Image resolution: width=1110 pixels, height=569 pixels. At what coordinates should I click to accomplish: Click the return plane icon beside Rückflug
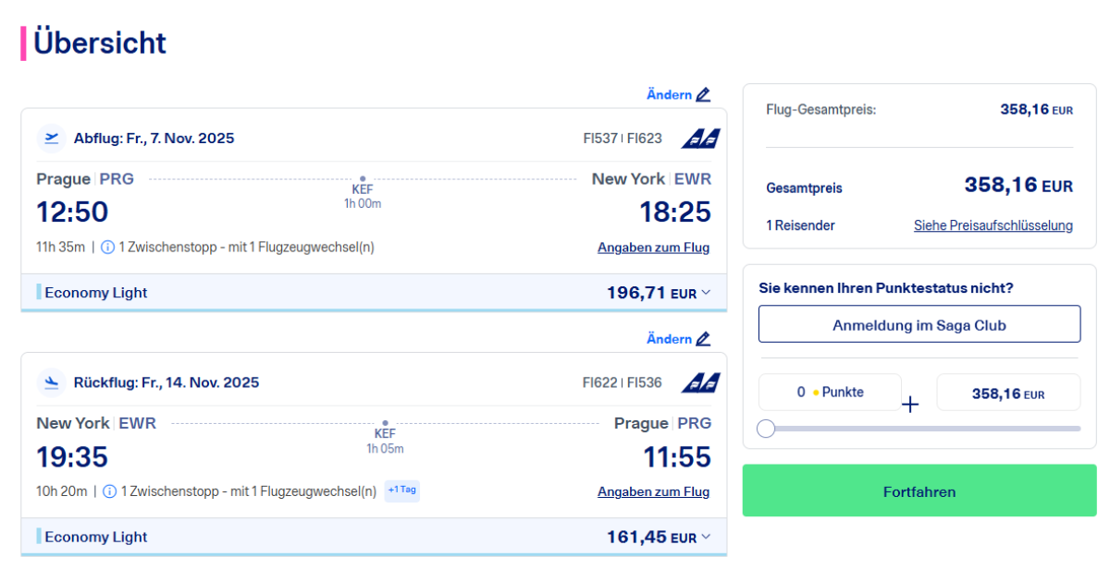52,382
